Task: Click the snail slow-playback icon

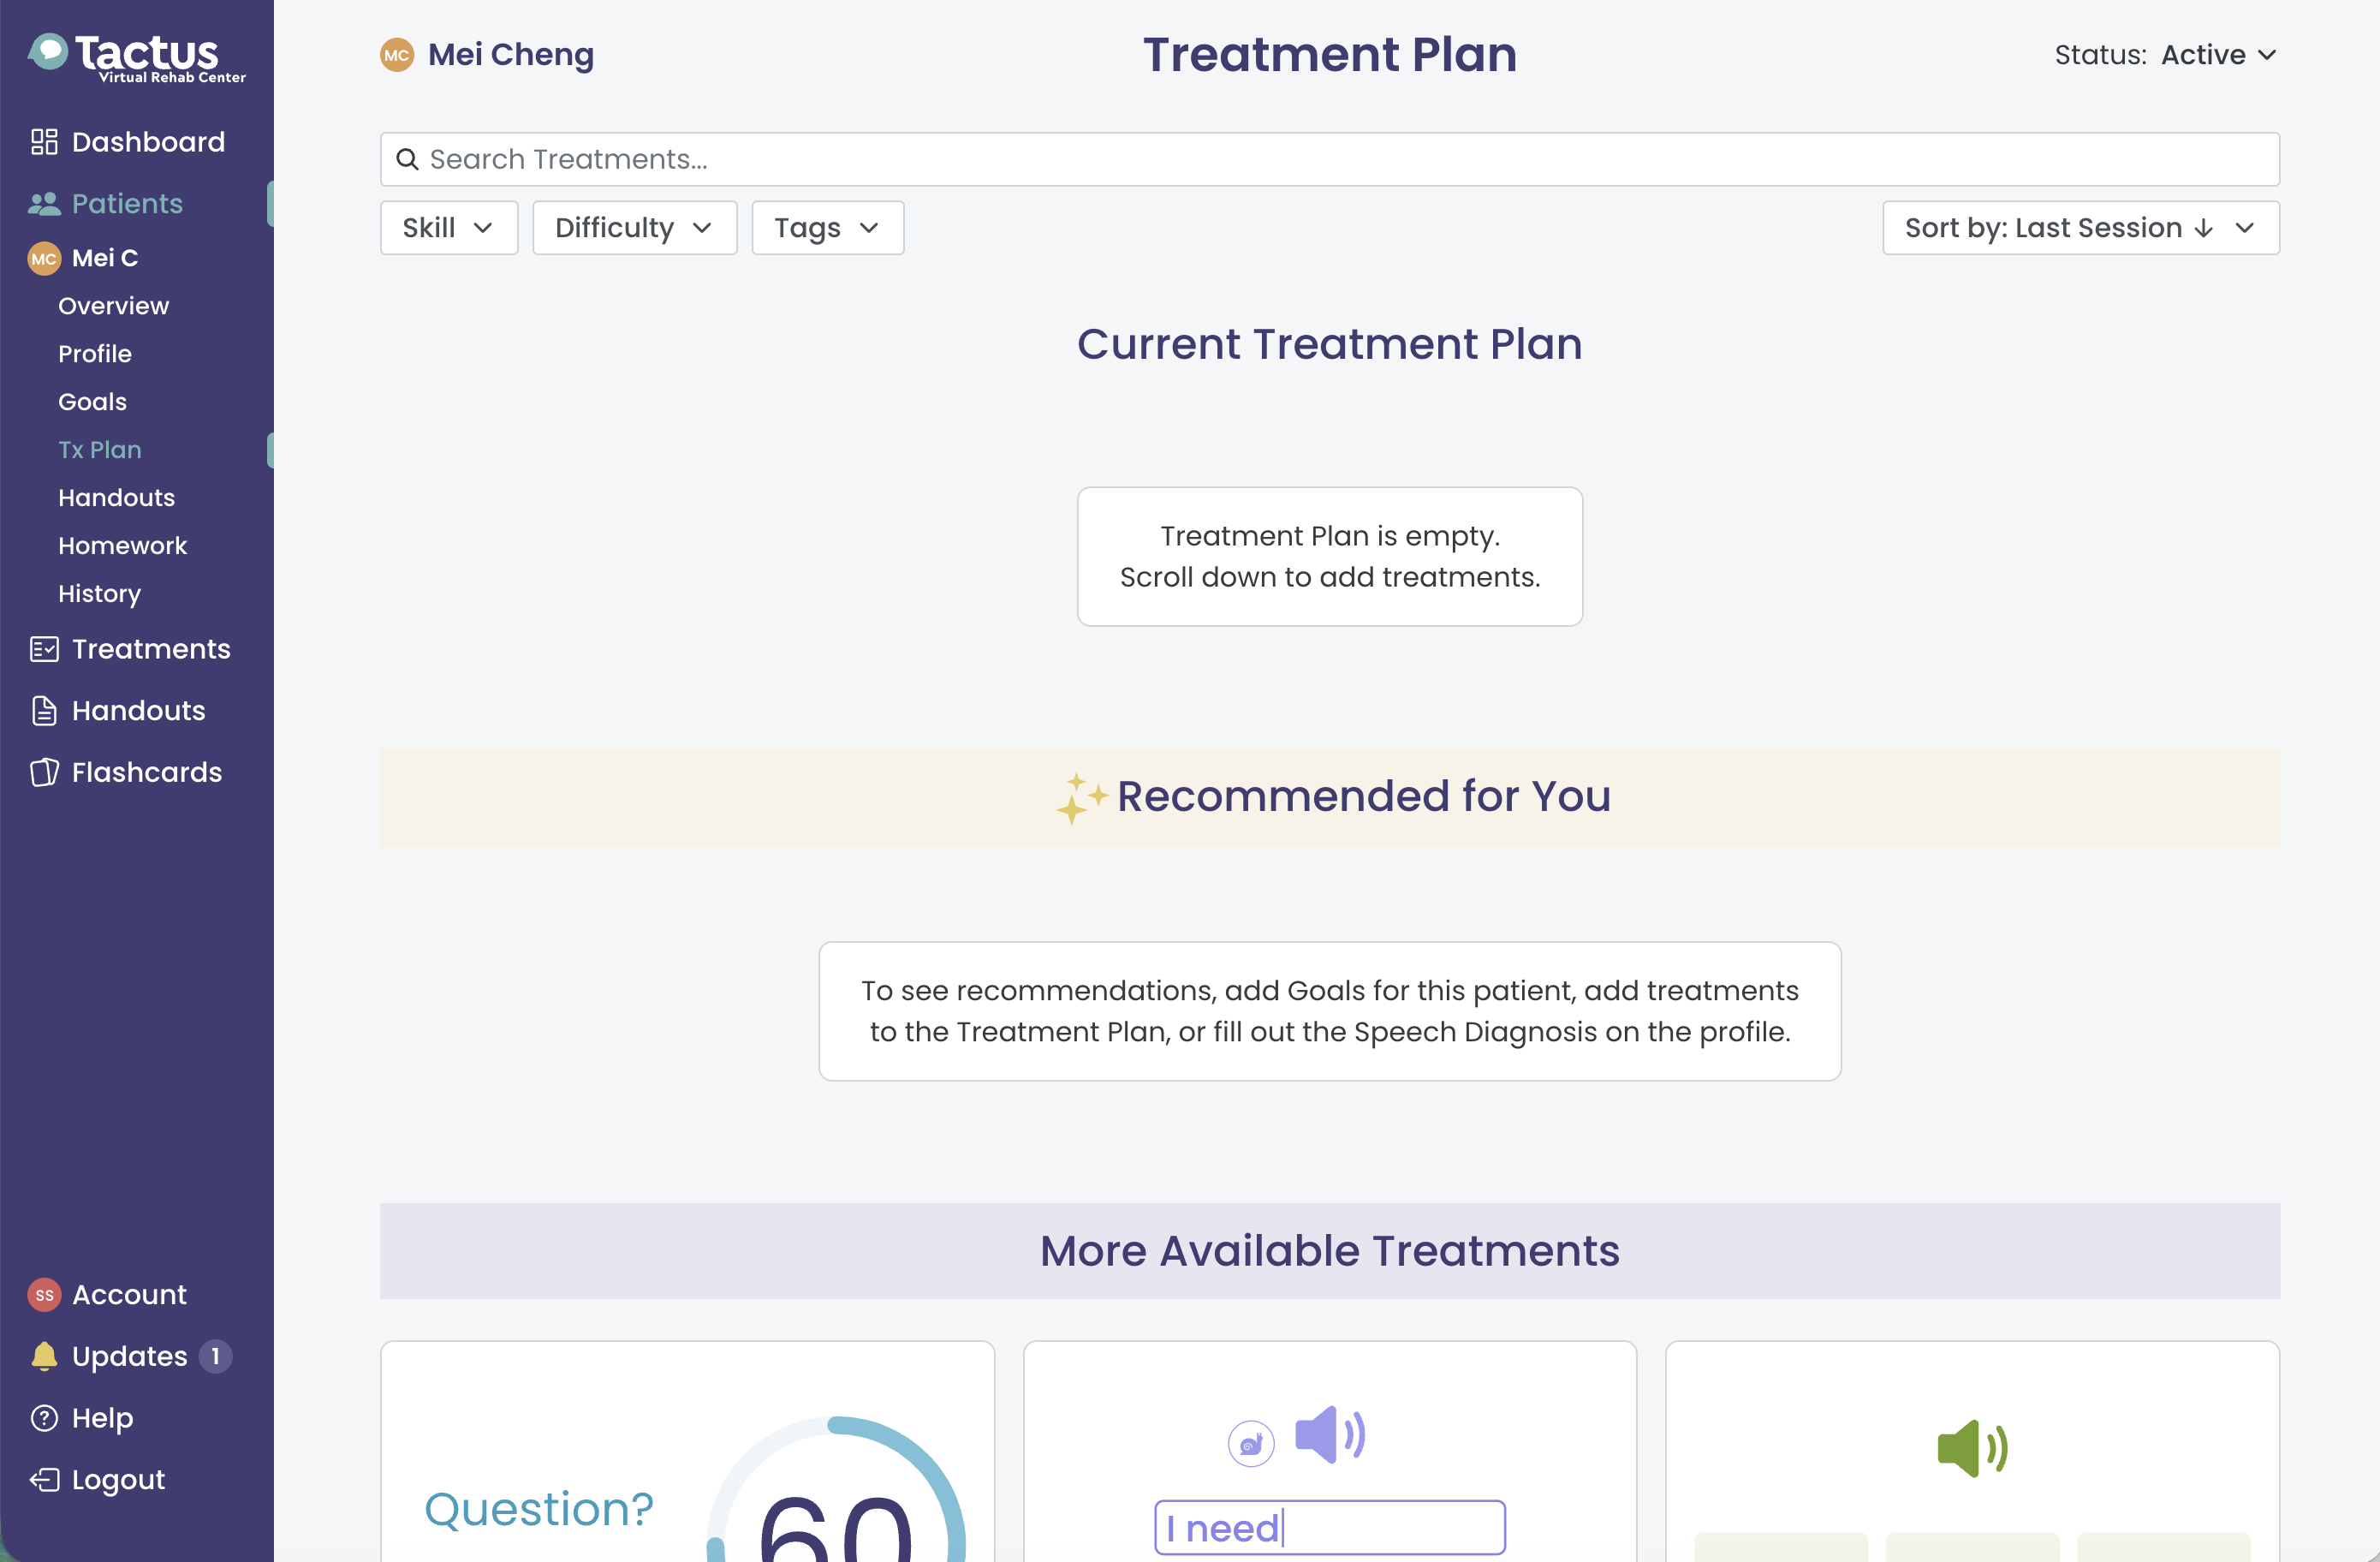Action: tap(1251, 1444)
